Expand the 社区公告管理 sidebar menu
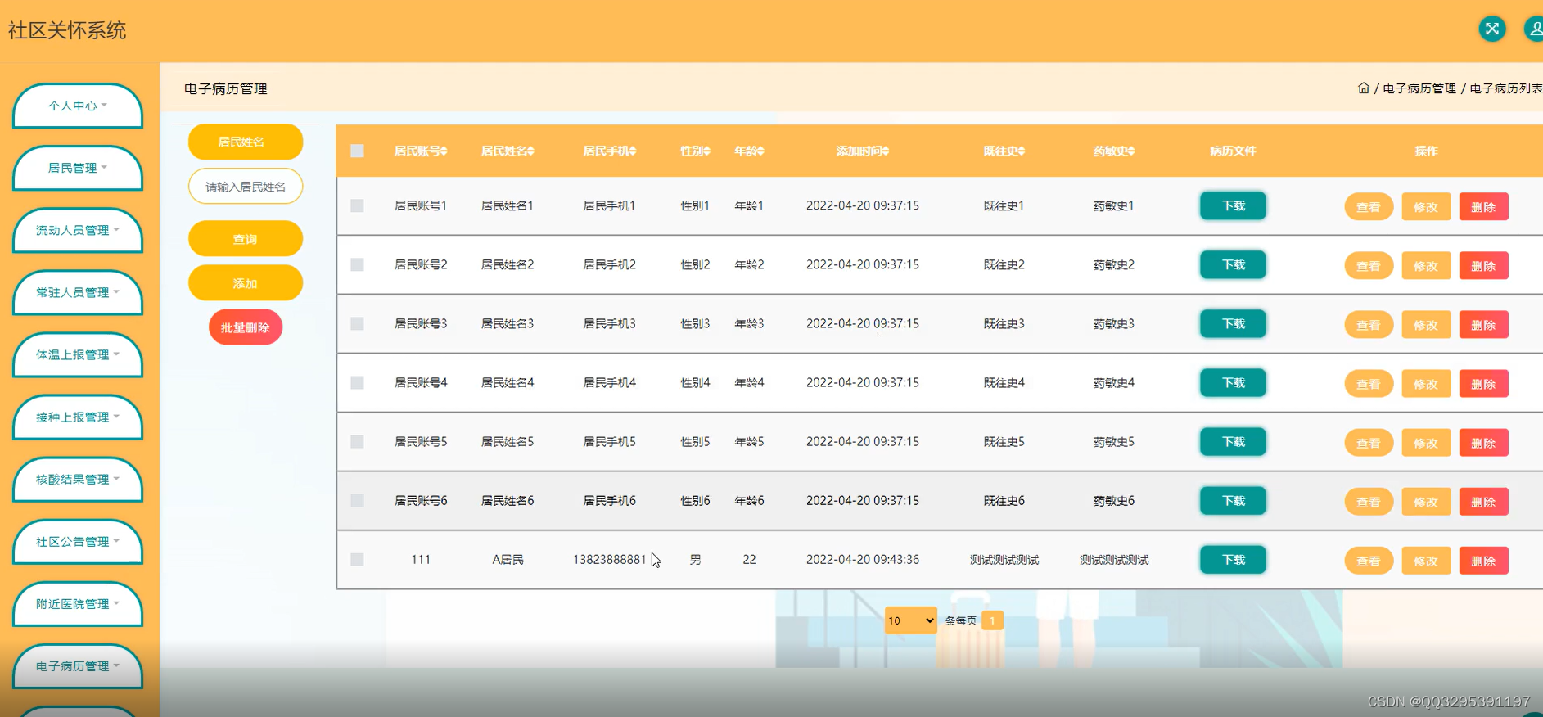 click(78, 541)
